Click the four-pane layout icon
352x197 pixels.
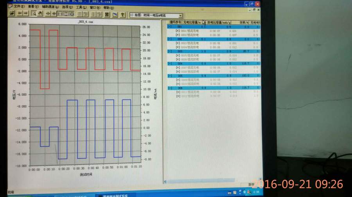(x=72, y=14)
